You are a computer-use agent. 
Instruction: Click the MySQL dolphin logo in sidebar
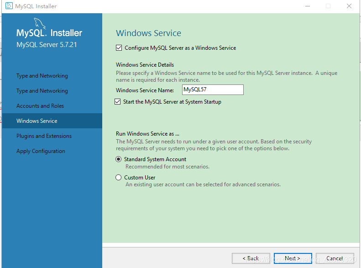40,23
